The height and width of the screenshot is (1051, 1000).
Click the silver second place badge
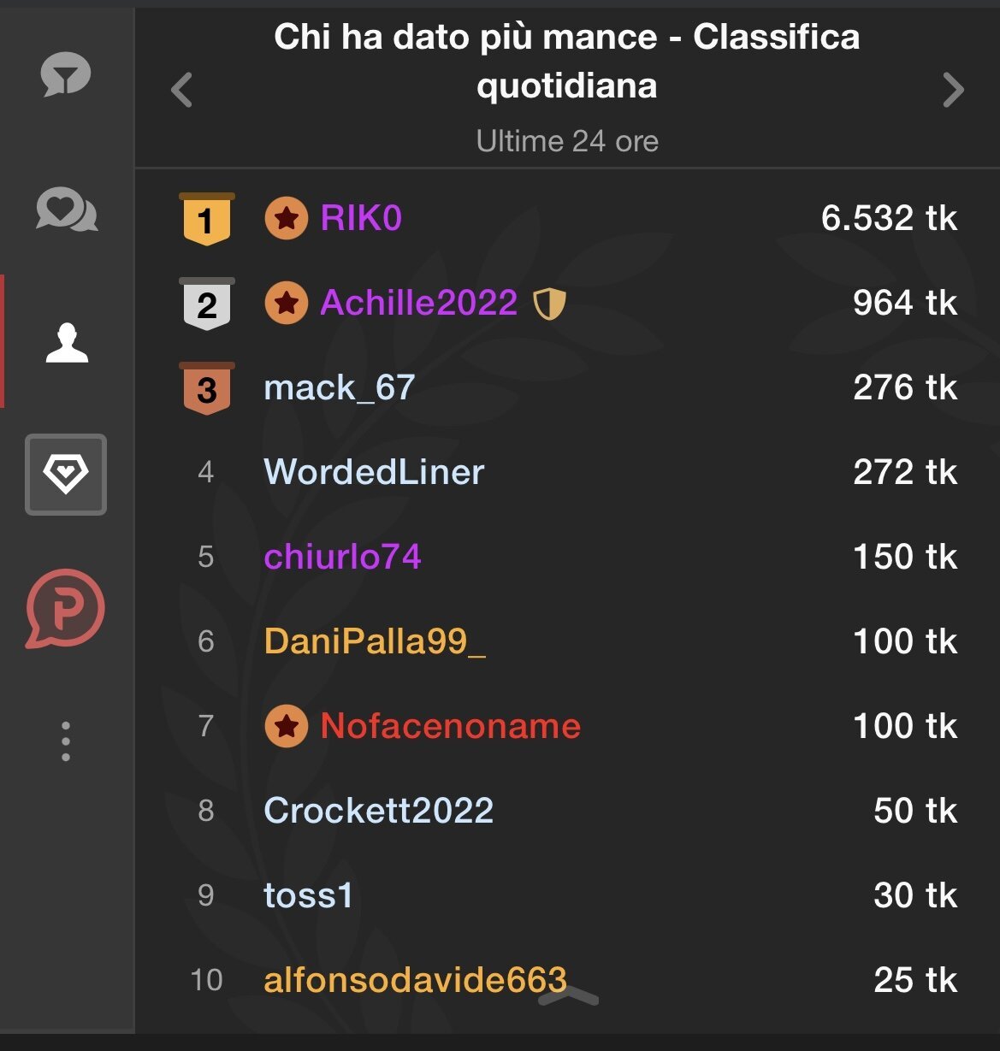[206, 304]
